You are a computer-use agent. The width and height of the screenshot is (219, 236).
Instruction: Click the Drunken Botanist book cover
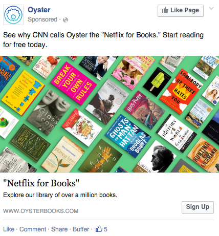[x=30, y=143]
